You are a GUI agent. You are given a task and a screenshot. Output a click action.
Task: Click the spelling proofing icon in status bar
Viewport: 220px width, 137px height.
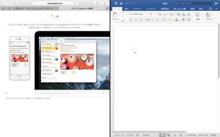tap(138, 135)
